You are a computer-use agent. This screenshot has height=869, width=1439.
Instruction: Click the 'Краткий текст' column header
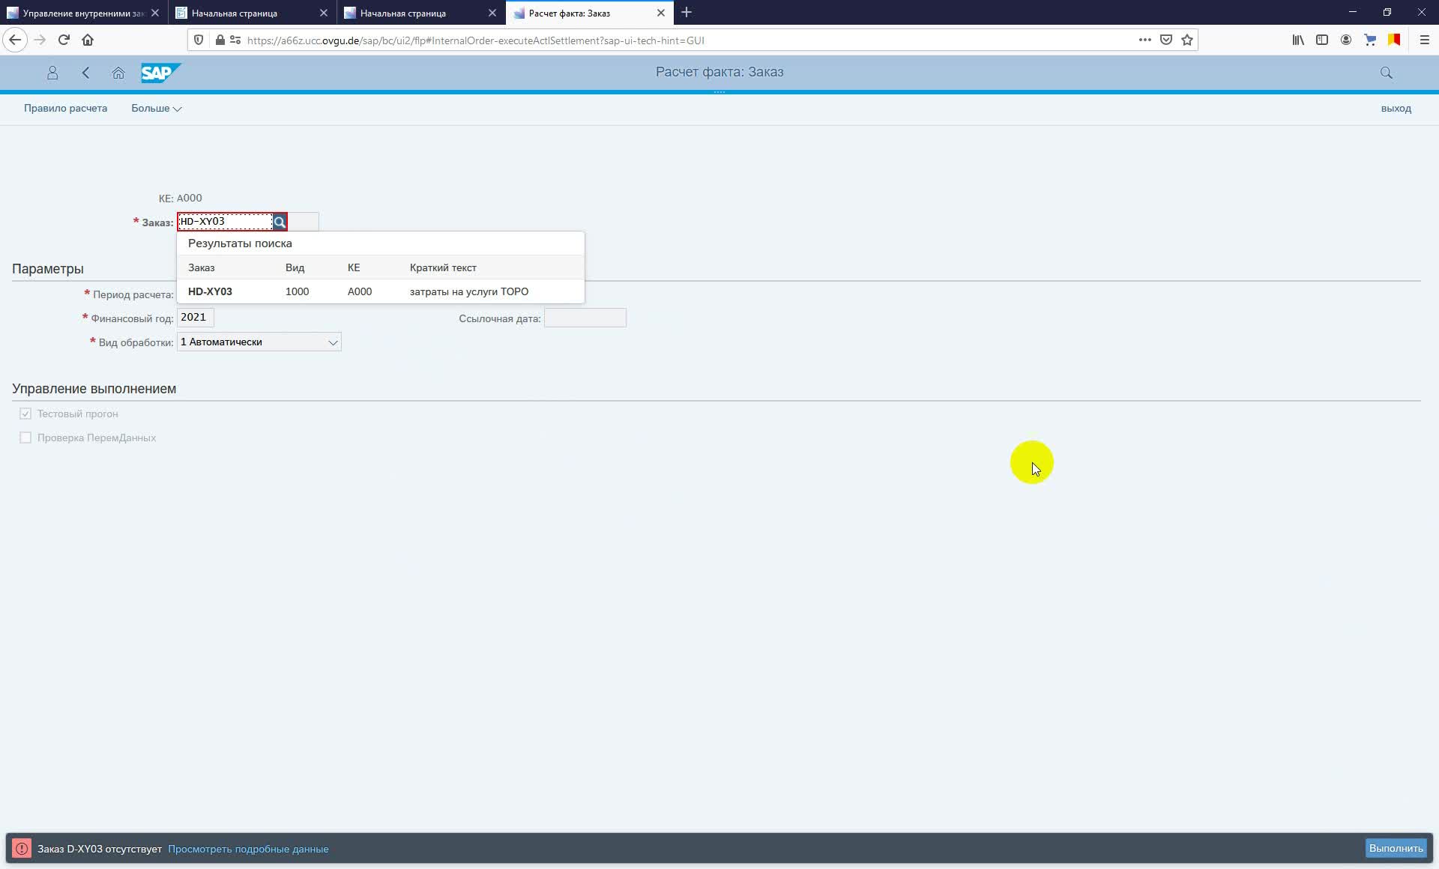pyautogui.click(x=443, y=267)
